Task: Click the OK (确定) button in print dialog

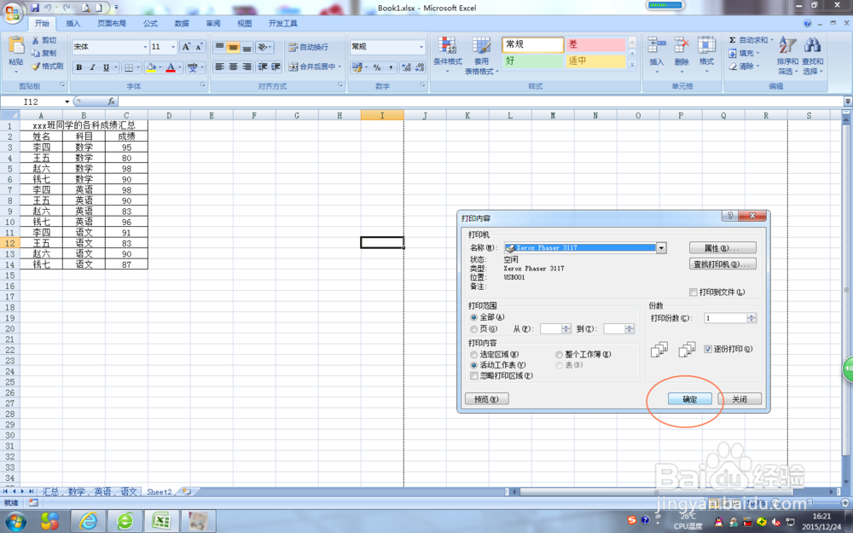Action: pyautogui.click(x=690, y=399)
